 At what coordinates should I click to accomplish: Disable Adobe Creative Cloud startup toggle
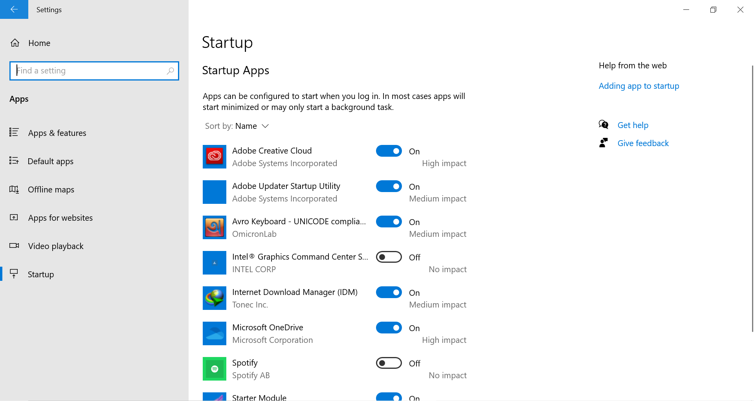coord(389,151)
